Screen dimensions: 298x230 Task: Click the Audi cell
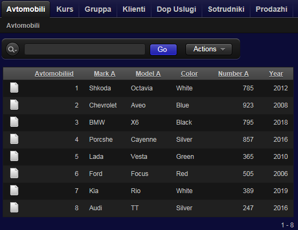tap(96, 208)
